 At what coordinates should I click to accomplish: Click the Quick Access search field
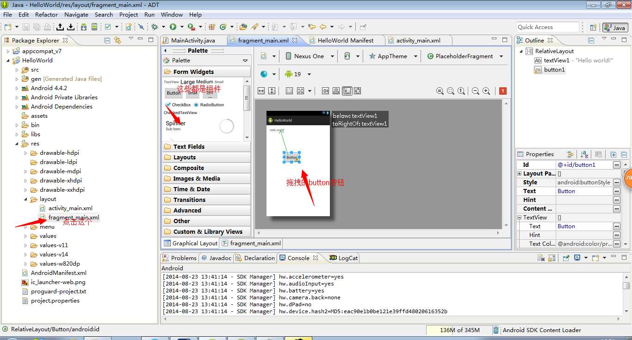(548, 27)
